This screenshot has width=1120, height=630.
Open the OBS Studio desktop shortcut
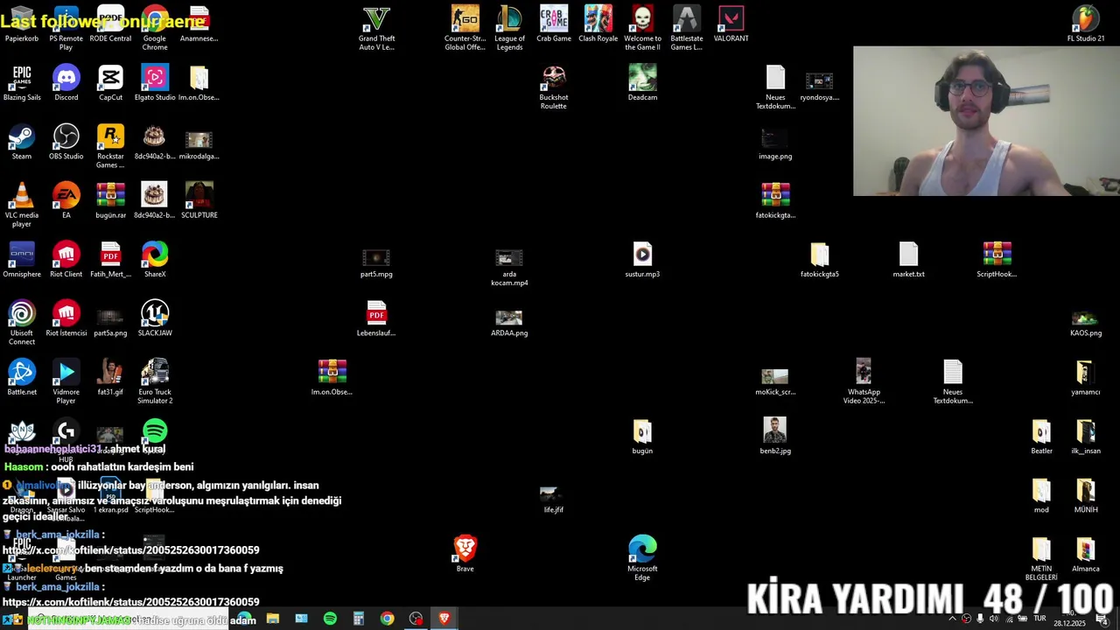tap(66, 141)
